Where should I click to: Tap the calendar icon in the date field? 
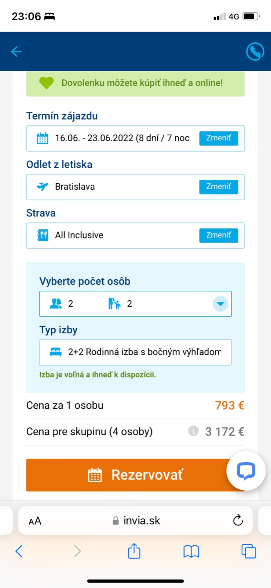click(43, 138)
